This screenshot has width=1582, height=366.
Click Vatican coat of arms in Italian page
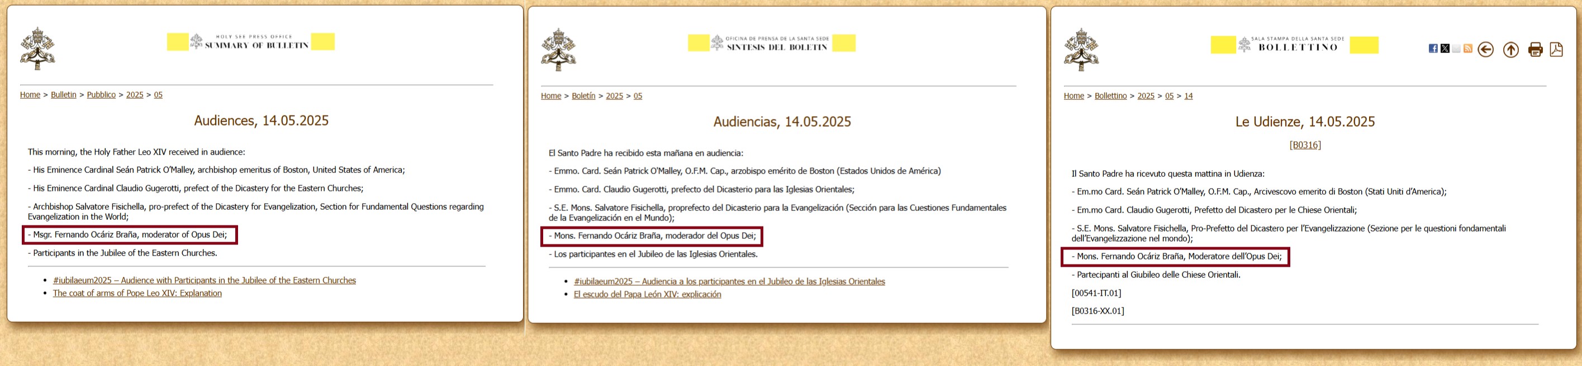(1081, 50)
